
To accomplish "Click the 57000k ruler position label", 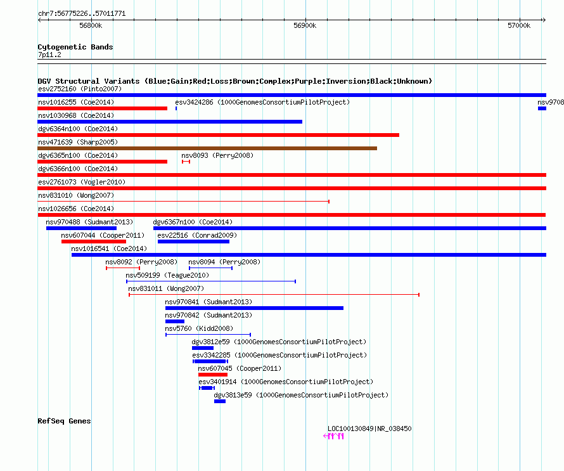I will point(519,25).
